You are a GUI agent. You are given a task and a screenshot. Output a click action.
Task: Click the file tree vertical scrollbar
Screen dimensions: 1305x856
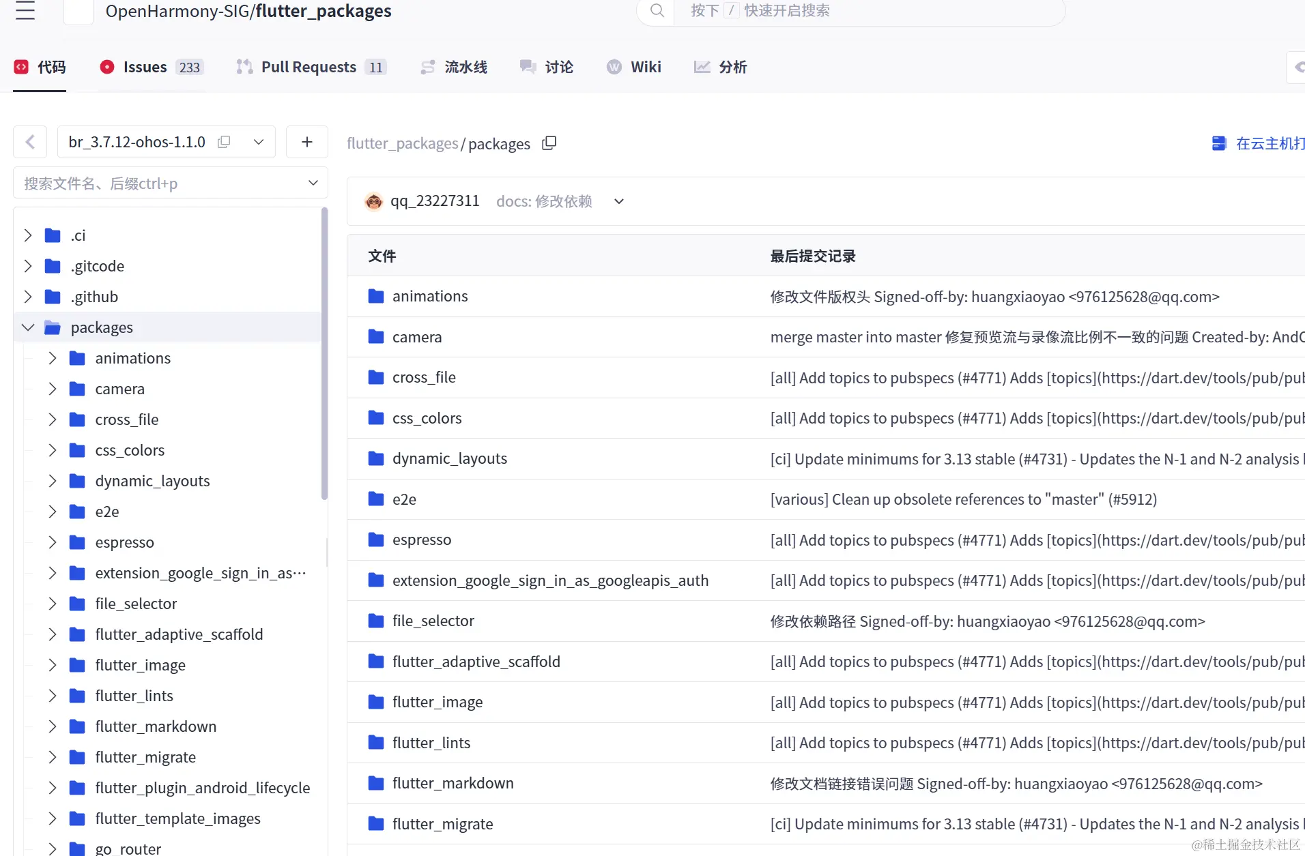point(324,355)
